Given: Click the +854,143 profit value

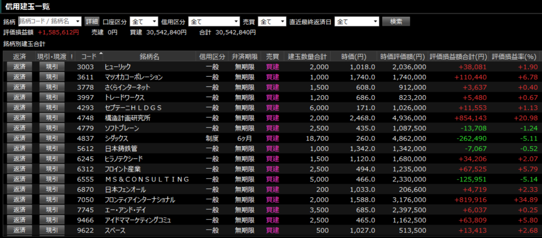Looking at the screenshot, I should [x=471, y=118].
